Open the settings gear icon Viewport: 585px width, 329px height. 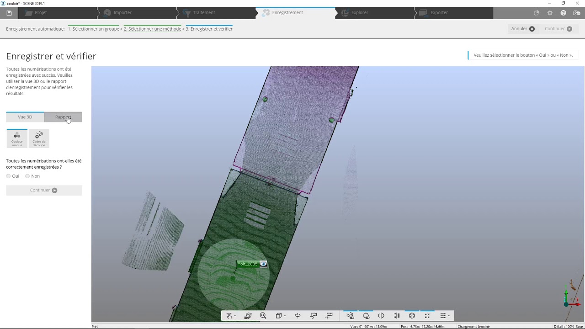[x=550, y=13]
